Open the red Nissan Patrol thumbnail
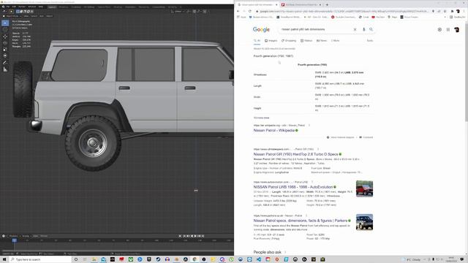The width and height of the screenshot is (468, 263). click(364, 188)
